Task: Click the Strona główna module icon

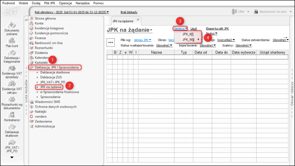Action: pos(31,18)
